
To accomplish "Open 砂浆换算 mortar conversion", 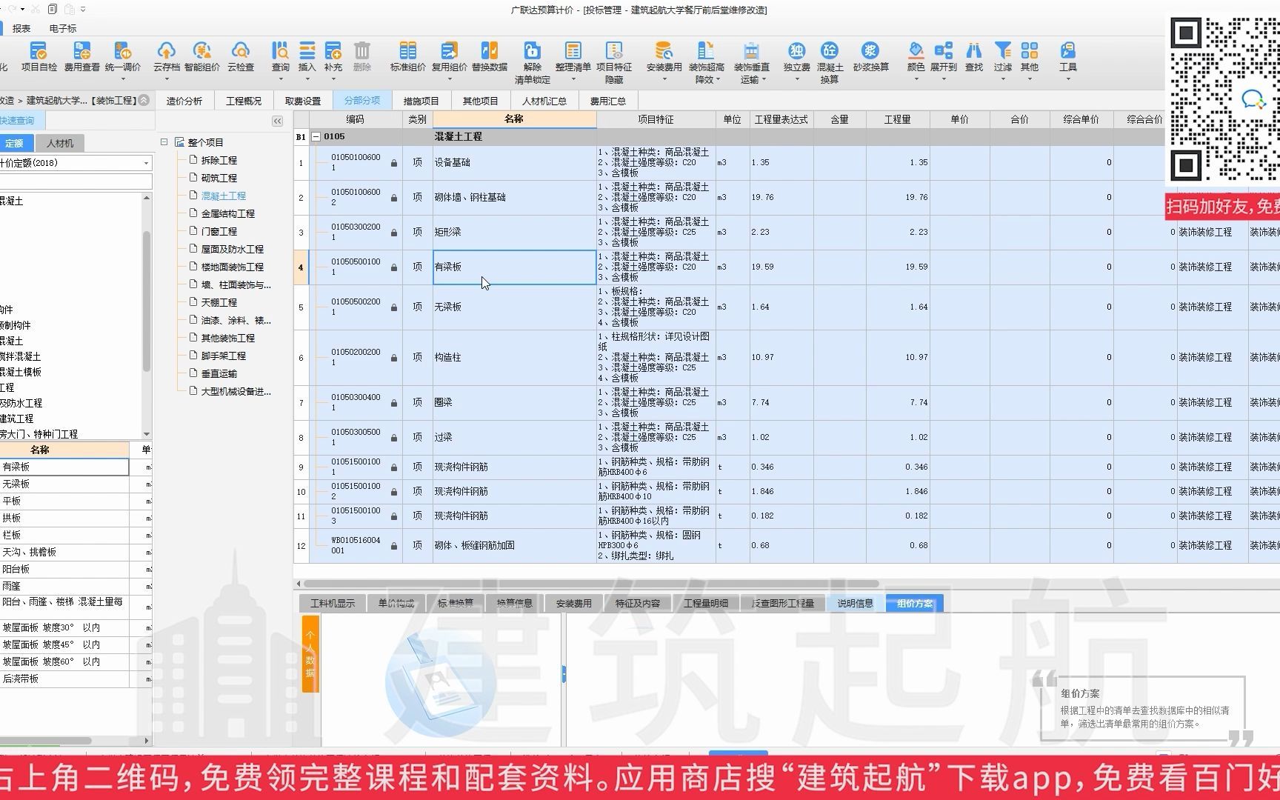I will pyautogui.click(x=870, y=57).
